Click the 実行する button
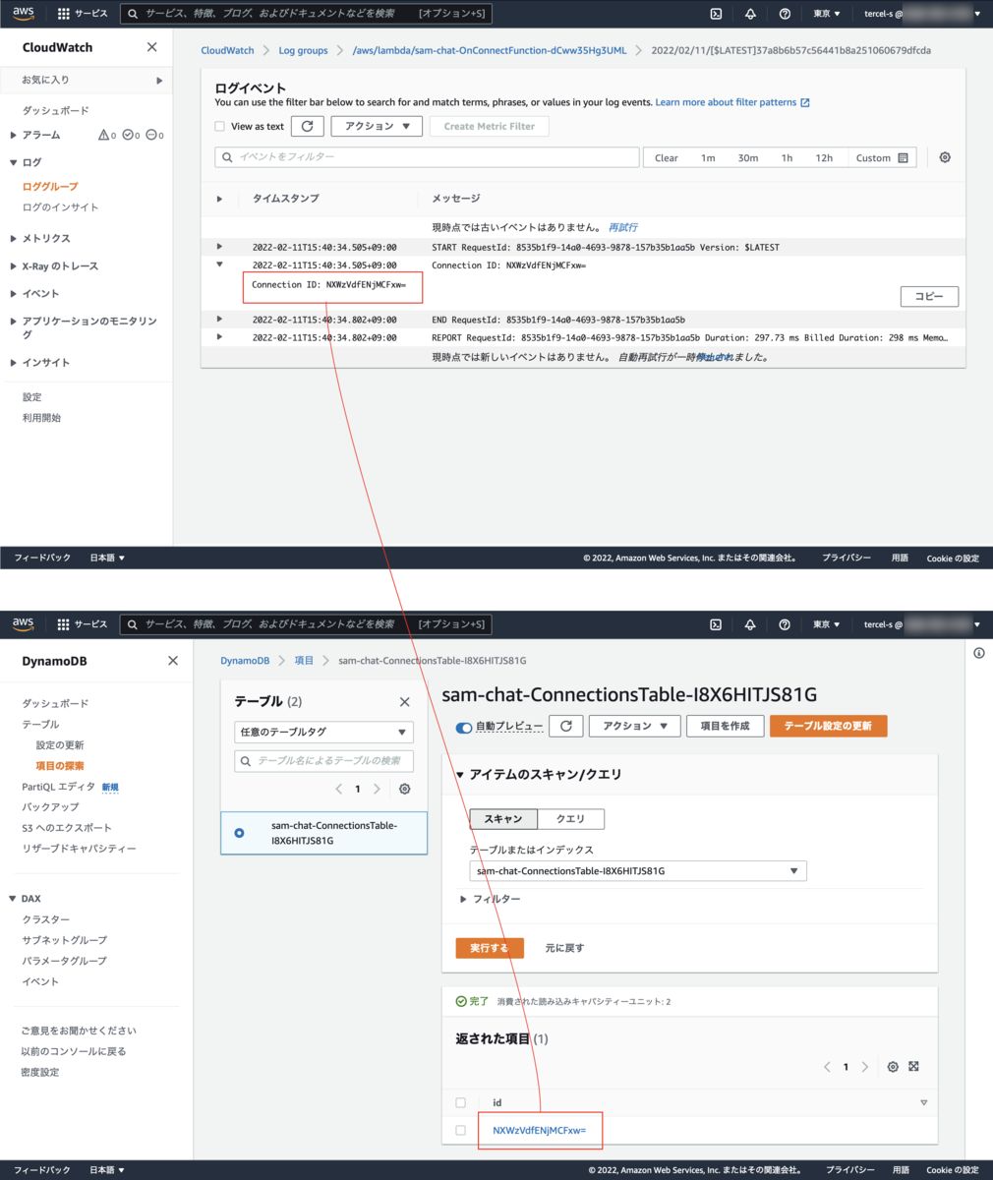The image size is (993, 1180). click(490, 948)
